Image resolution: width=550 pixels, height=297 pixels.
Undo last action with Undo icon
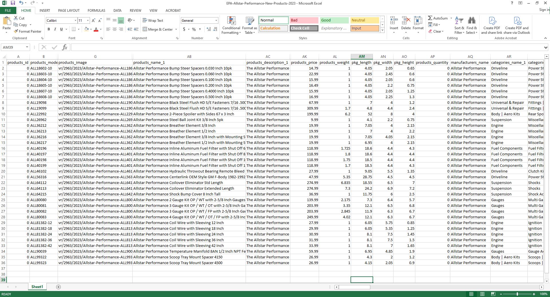pyautogui.click(x=21, y=3)
